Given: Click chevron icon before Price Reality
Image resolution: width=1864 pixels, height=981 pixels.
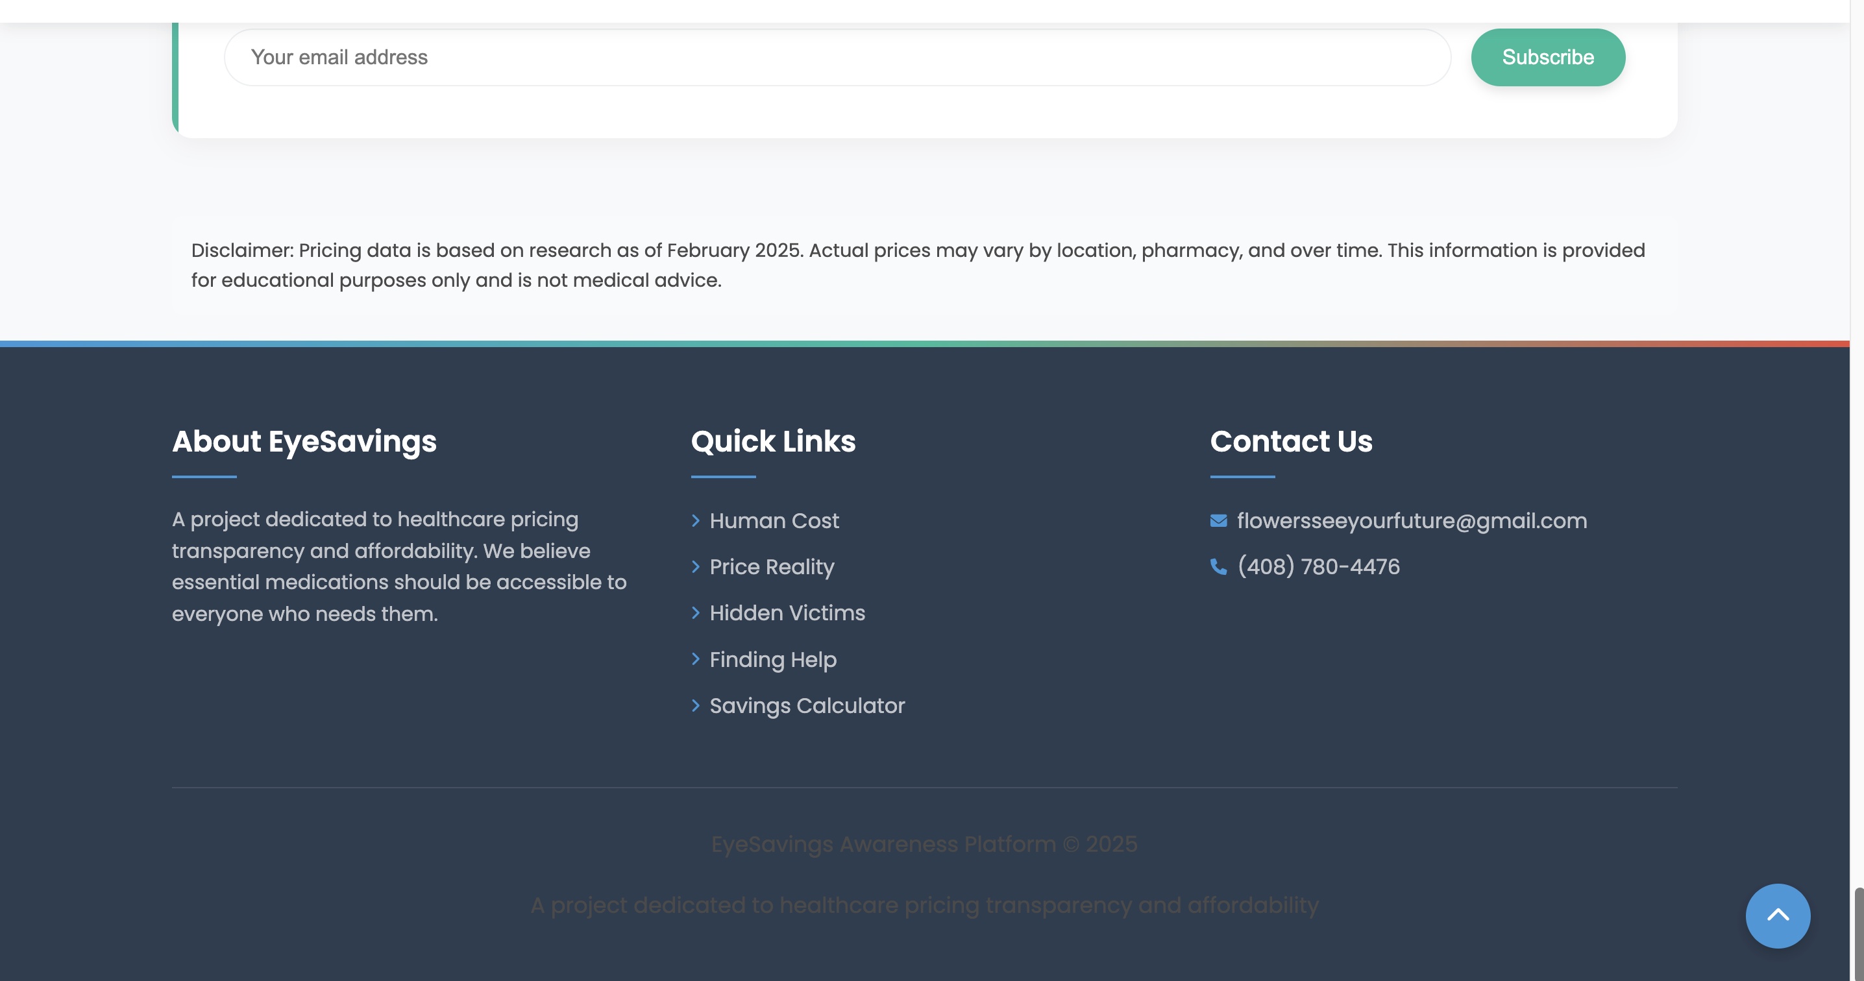Looking at the screenshot, I should coord(696,567).
